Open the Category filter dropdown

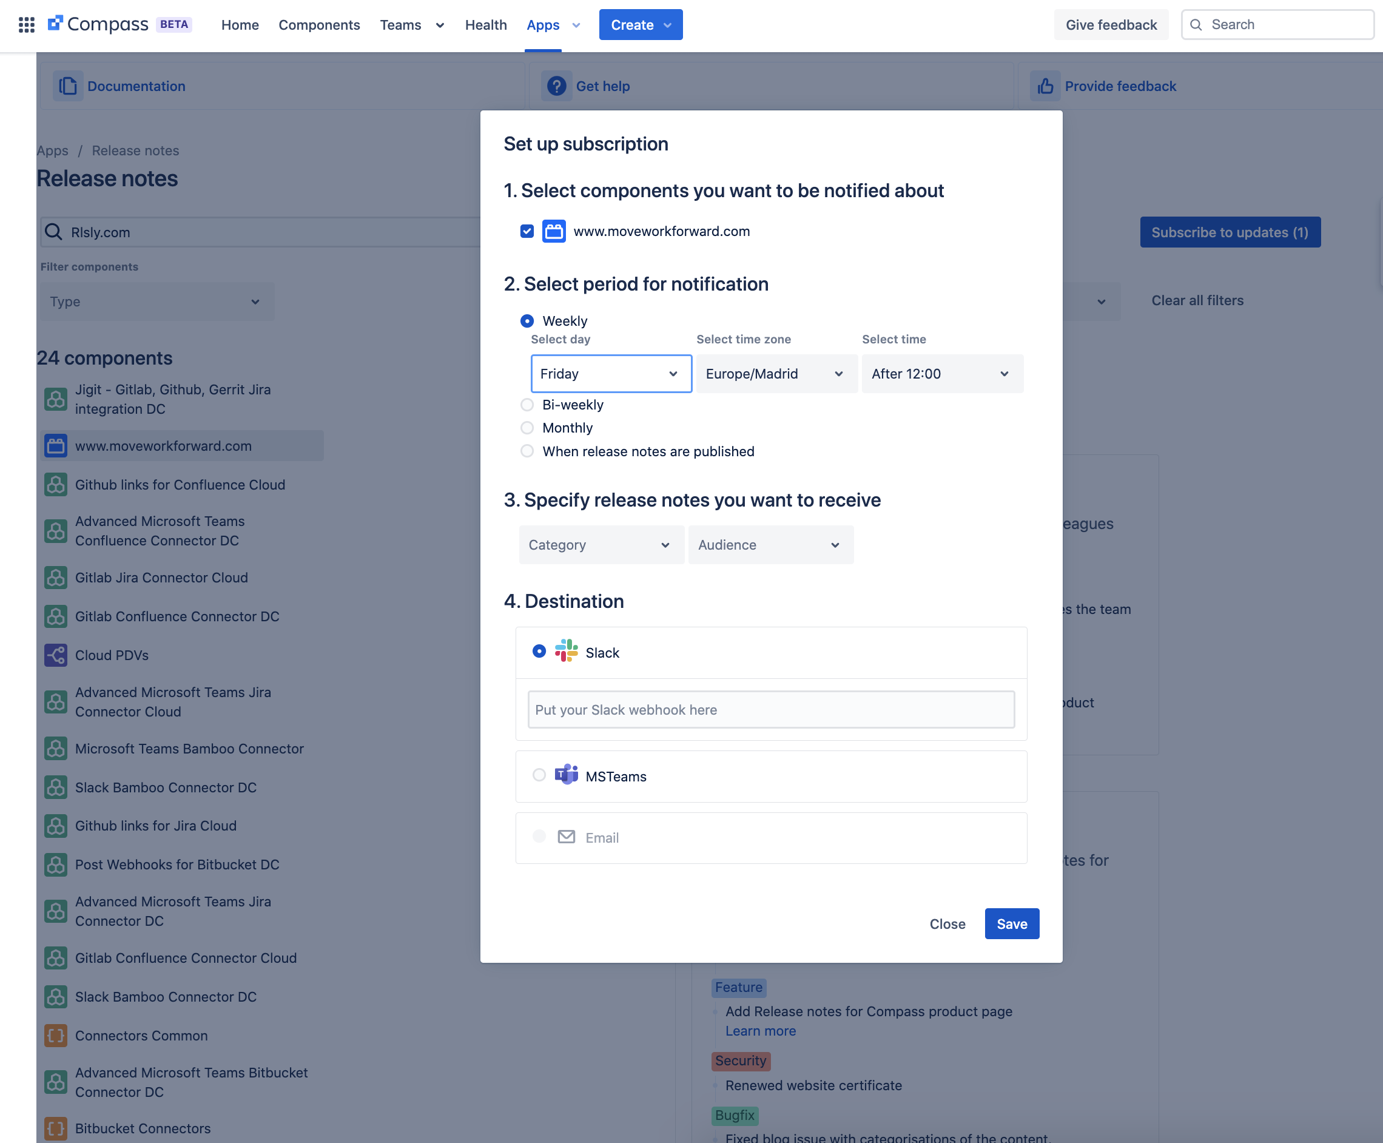601,545
